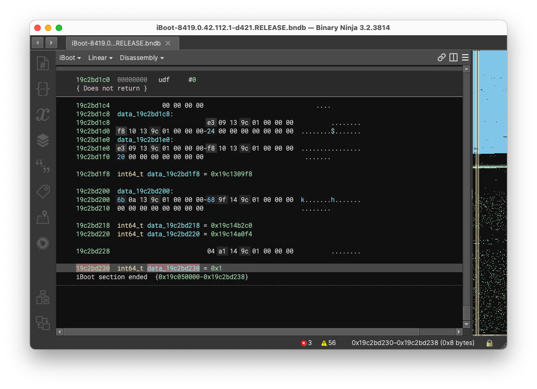Click the vertical scrollbar thumb
The height and width of the screenshot is (389, 537).
(466, 312)
